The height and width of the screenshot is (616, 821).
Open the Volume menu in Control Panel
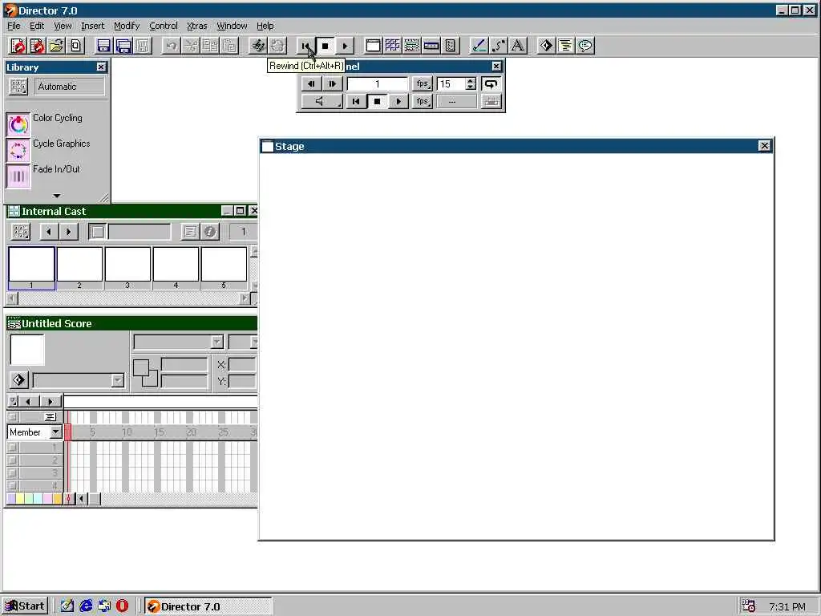pyautogui.click(x=322, y=101)
